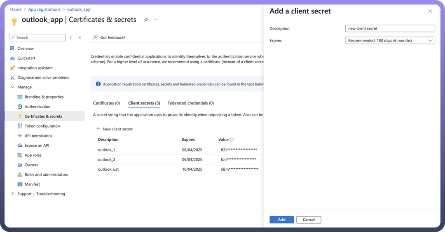Cancel adding the client secret
Viewport: 445px width, 232px height.
309,220
